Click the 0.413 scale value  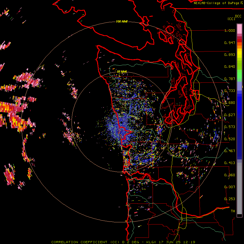point(230,163)
